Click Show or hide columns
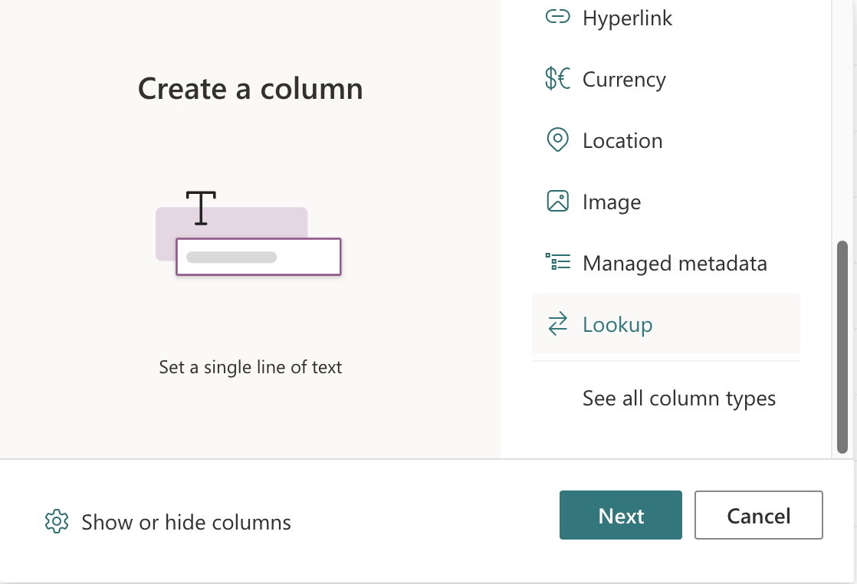The image size is (857, 584). click(186, 522)
